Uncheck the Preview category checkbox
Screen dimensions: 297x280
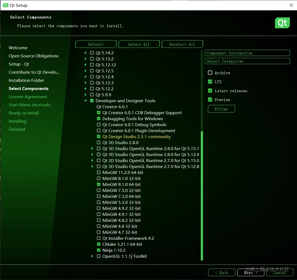210,99
